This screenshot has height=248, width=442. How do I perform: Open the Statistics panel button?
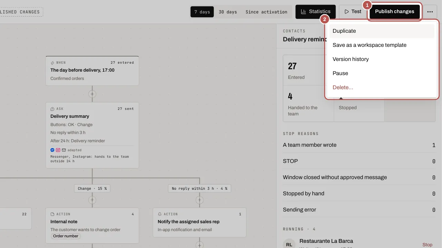[x=316, y=12]
